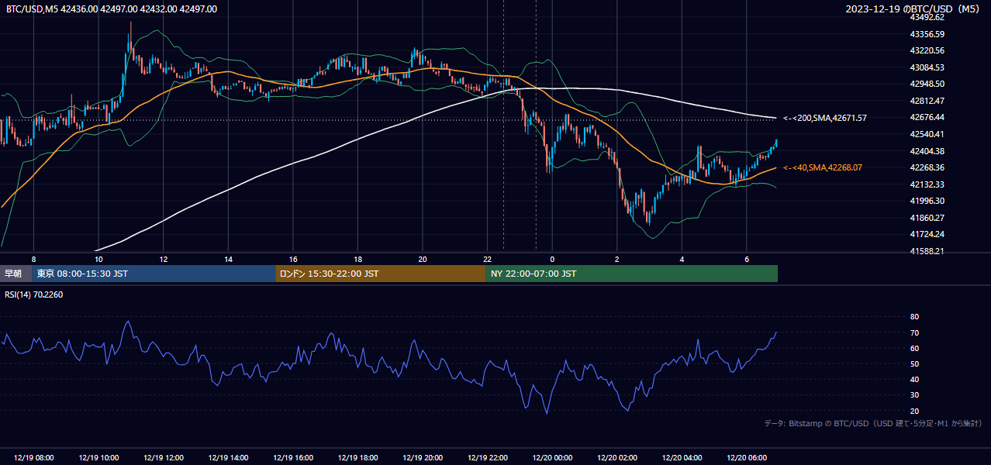
Task: Click the price axis value 43356.59
Action: (x=927, y=34)
